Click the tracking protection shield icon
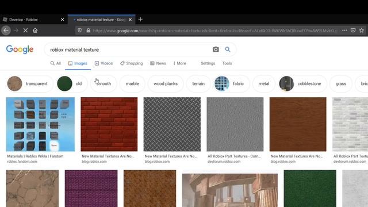This screenshot has width=368, height=207. coord(79,30)
